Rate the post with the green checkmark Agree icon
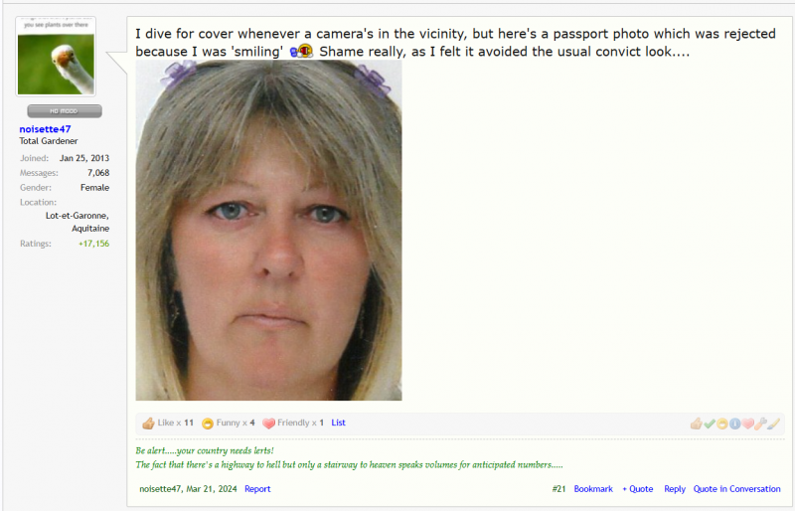The width and height of the screenshot is (795, 511). pos(710,424)
